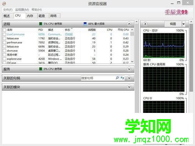The image size is (195, 146).
Task: Click the process list scroll up arrow
Action: [x=132, y=30]
